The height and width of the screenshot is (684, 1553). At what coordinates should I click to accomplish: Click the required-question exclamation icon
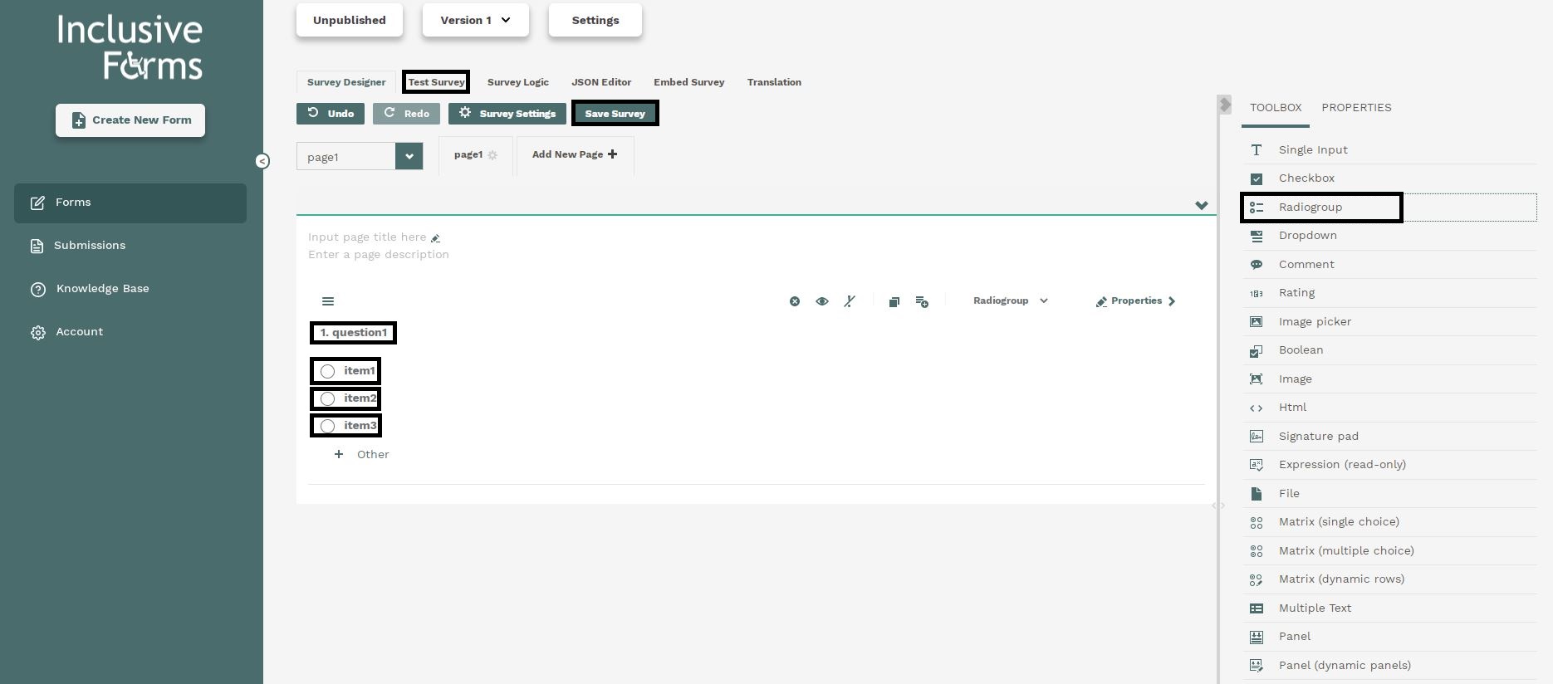point(850,301)
